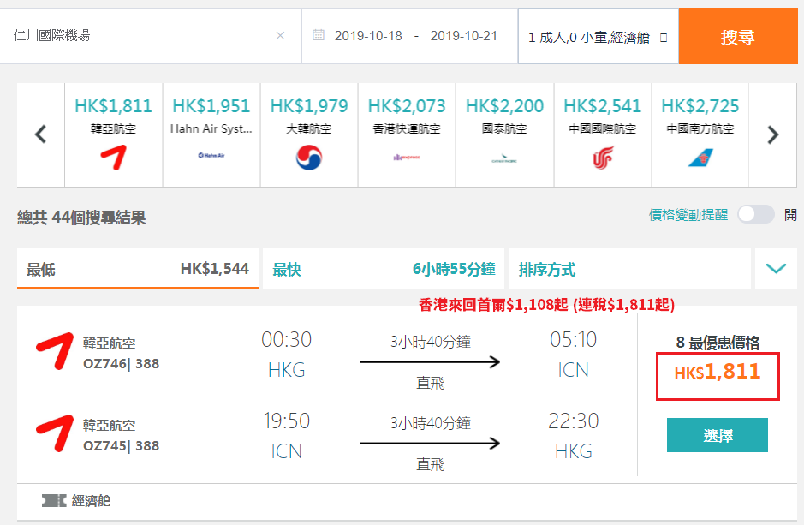Click the ticket icon beside 經濟艙
Image resolution: width=804 pixels, height=525 pixels.
[54, 500]
